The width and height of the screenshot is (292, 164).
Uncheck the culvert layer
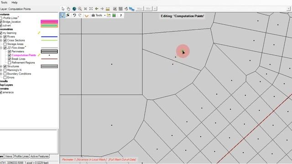(x=1, y=26)
